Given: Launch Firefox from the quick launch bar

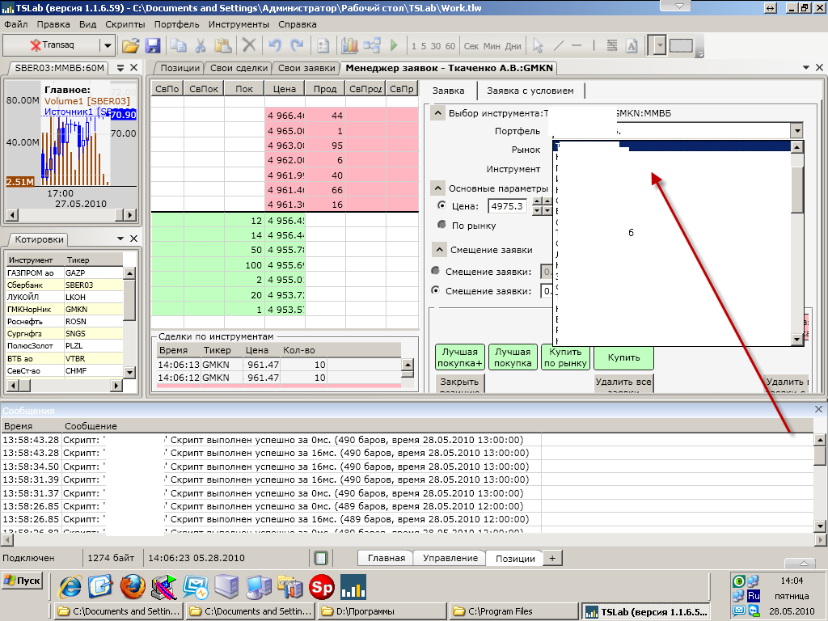Looking at the screenshot, I should pyautogui.click(x=133, y=585).
